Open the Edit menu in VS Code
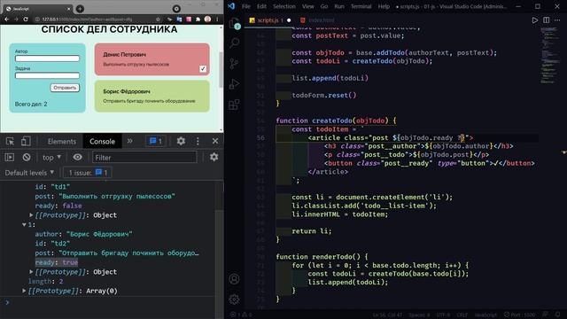 pos(261,6)
